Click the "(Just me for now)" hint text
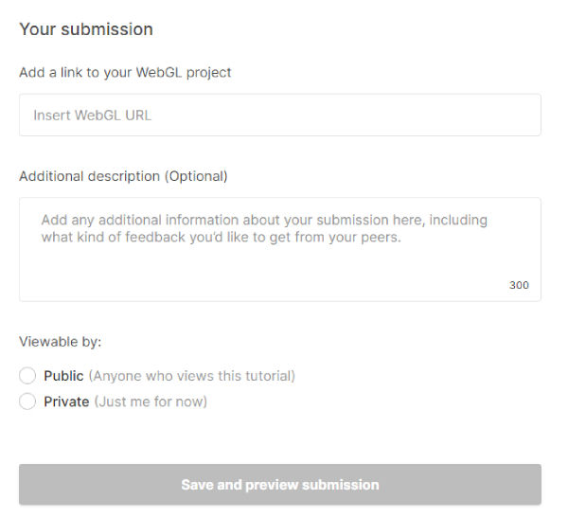568x517 pixels. tap(151, 401)
